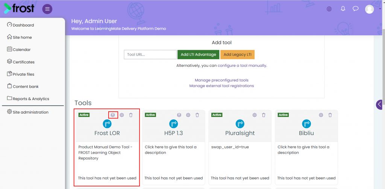Click Bibliu Active badge
The width and height of the screenshot is (385, 189).
[283, 115]
